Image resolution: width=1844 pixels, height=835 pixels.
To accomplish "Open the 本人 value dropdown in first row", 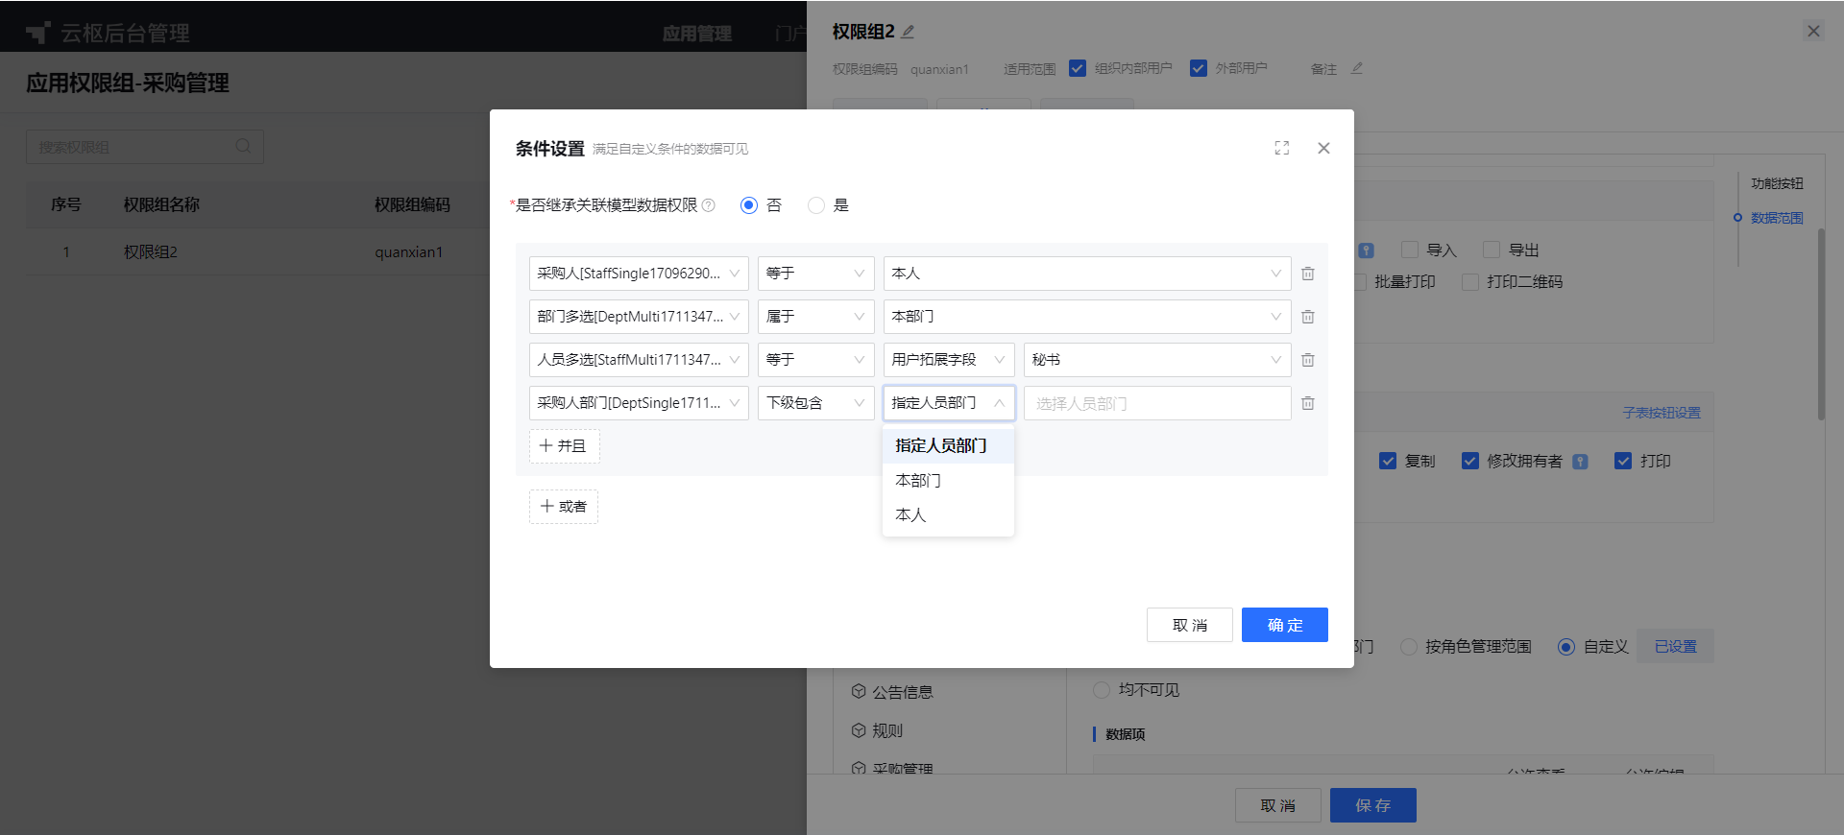I will [x=1087, y=274].
